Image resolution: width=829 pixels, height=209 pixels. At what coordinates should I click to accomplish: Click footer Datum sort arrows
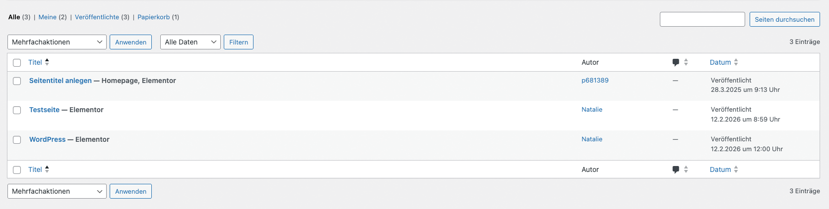736,169
